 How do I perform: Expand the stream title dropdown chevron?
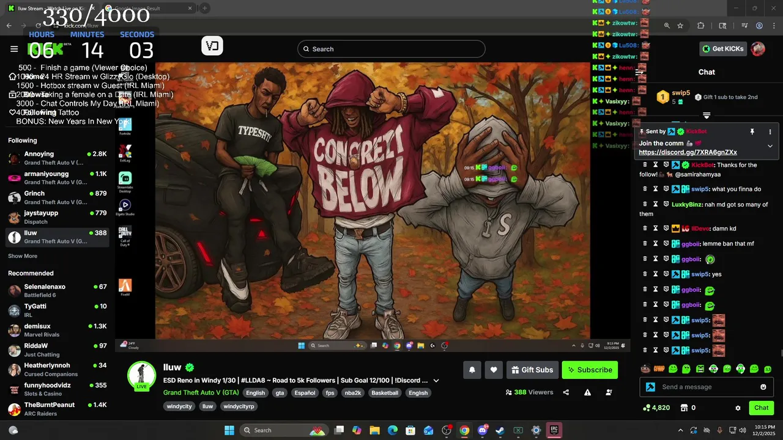click(x=436, y=380)
